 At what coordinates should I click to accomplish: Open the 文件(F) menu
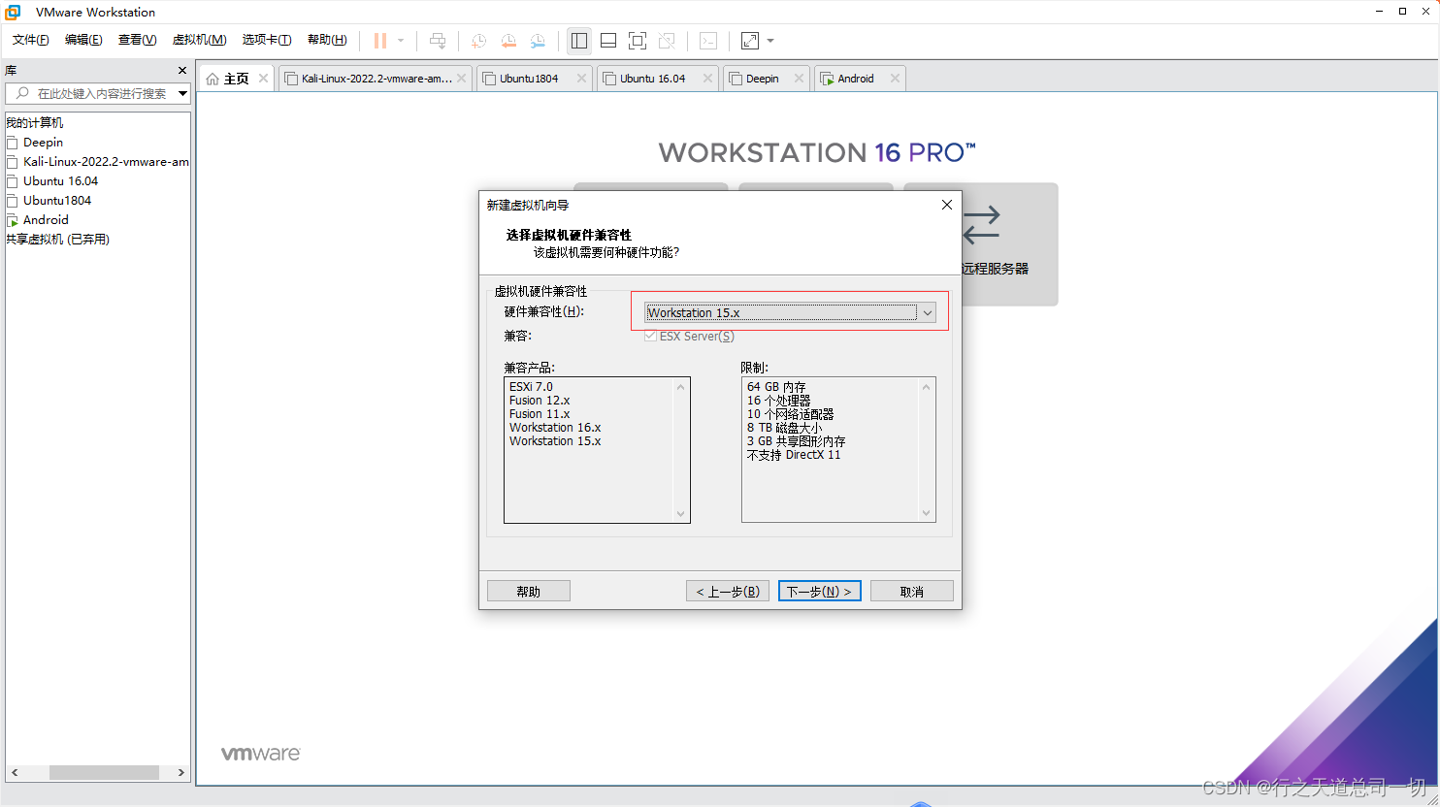(x=30, y=40)
